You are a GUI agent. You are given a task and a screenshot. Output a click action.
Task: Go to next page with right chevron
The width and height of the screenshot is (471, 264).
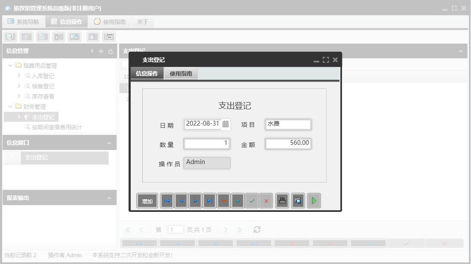225,229
